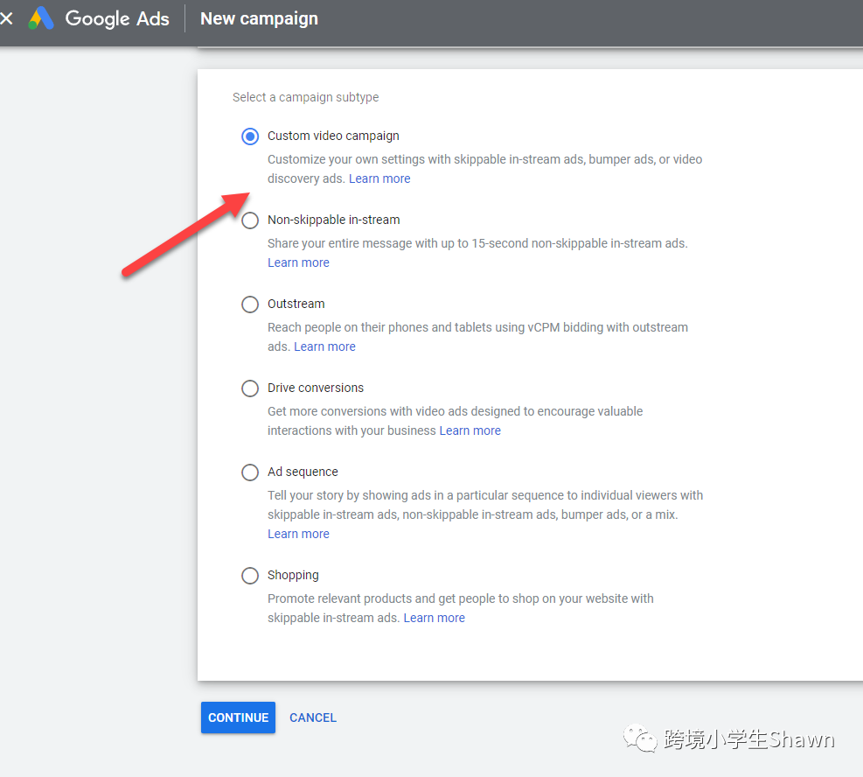The height and width of the screenshot is (777, 863).
Task: Choose the Drive conversions radio button
Action: (x=250, y=388)
